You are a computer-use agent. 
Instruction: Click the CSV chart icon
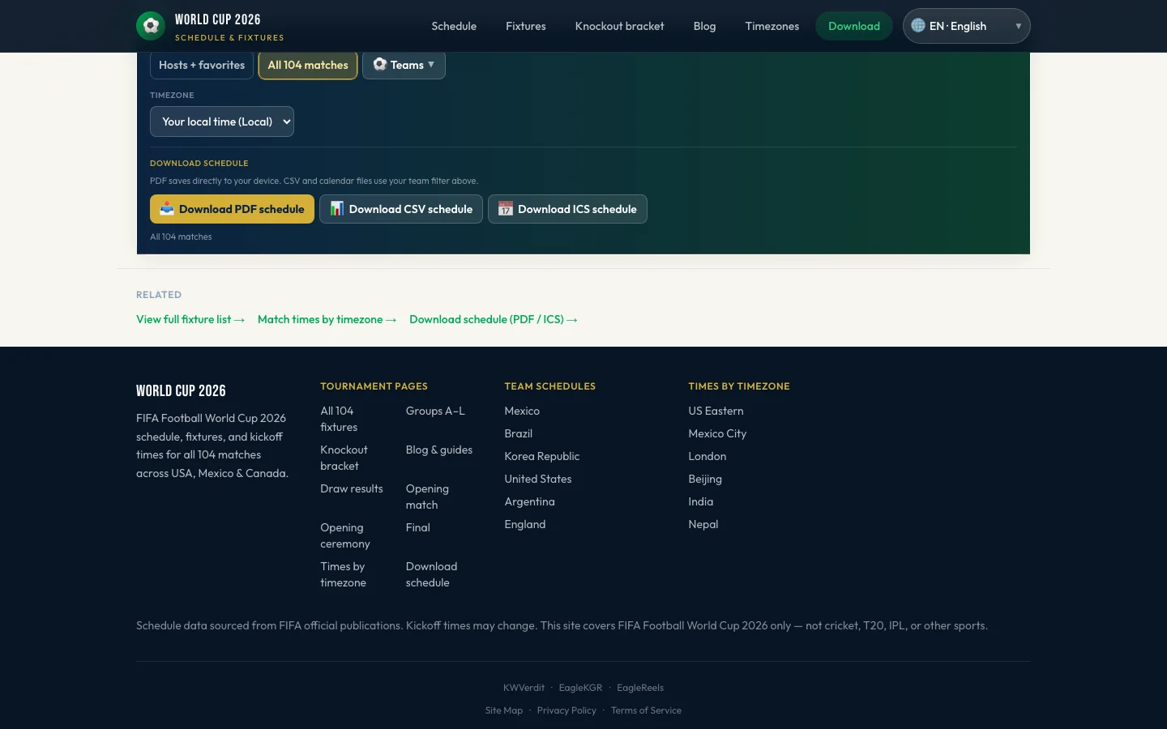pyautogui.click(x=337, y=209)
